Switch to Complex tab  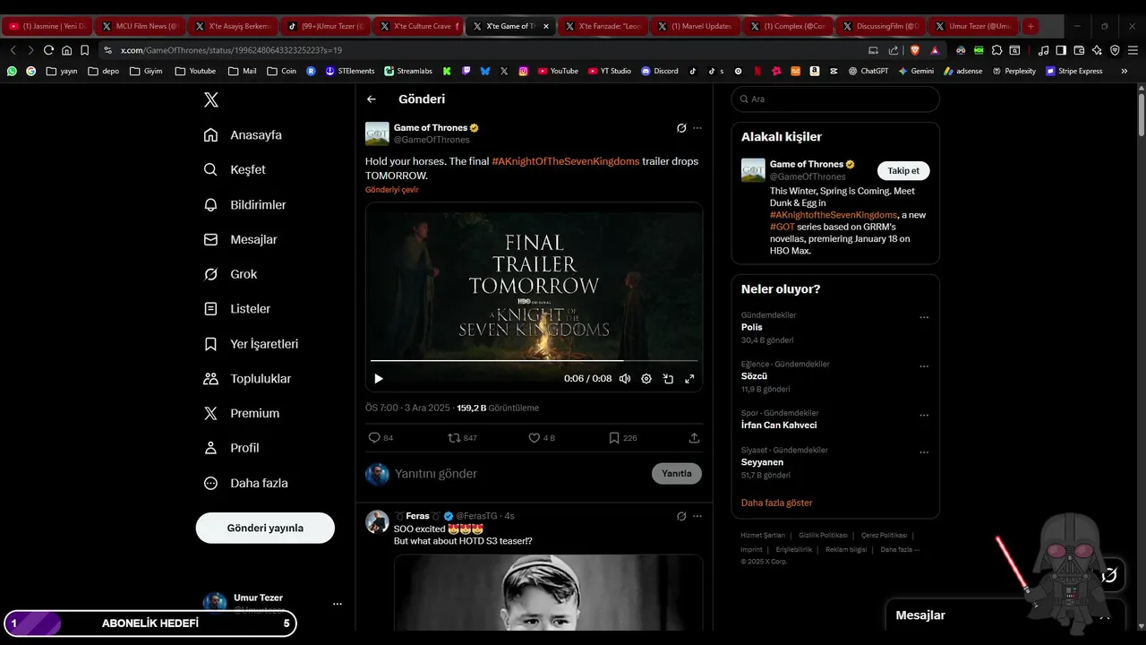(x=788, y=26)
